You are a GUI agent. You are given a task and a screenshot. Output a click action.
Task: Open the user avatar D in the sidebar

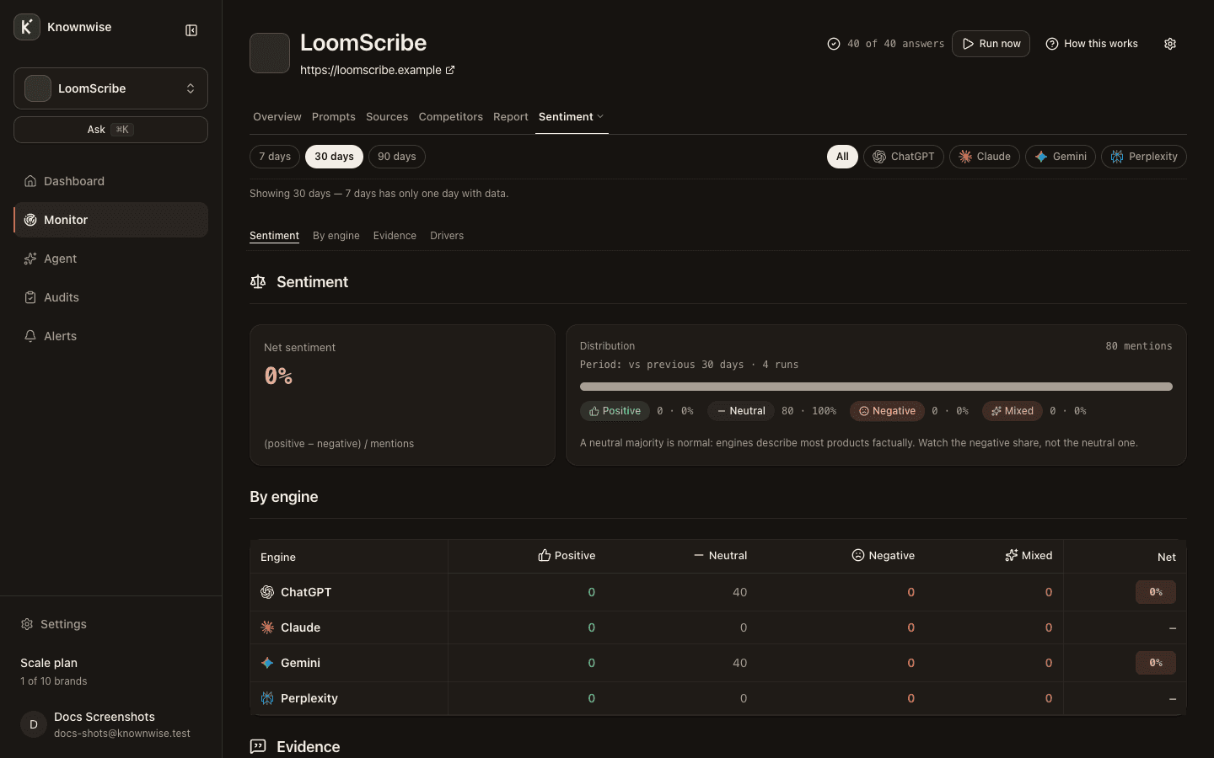tap(34, 724)
